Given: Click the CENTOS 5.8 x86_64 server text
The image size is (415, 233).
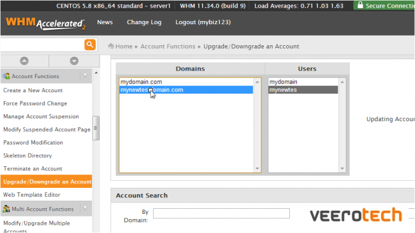Looking at the screenshot, I should (x=113, y=6).
